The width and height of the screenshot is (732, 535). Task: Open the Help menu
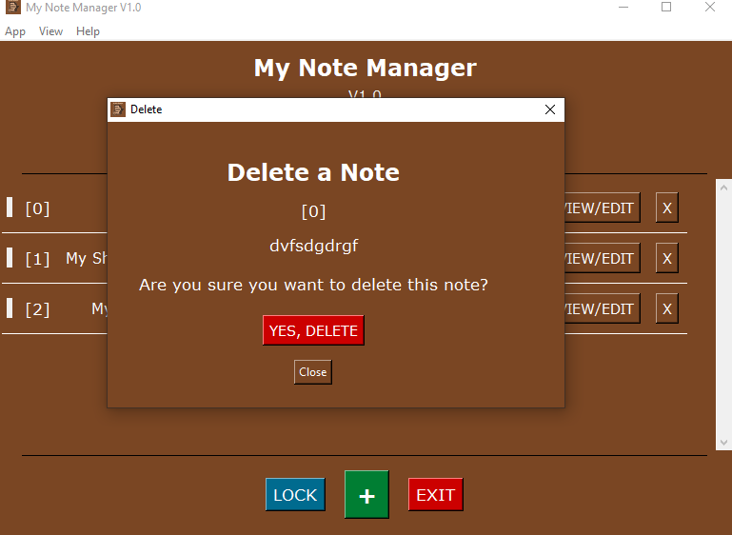(88, 31)
